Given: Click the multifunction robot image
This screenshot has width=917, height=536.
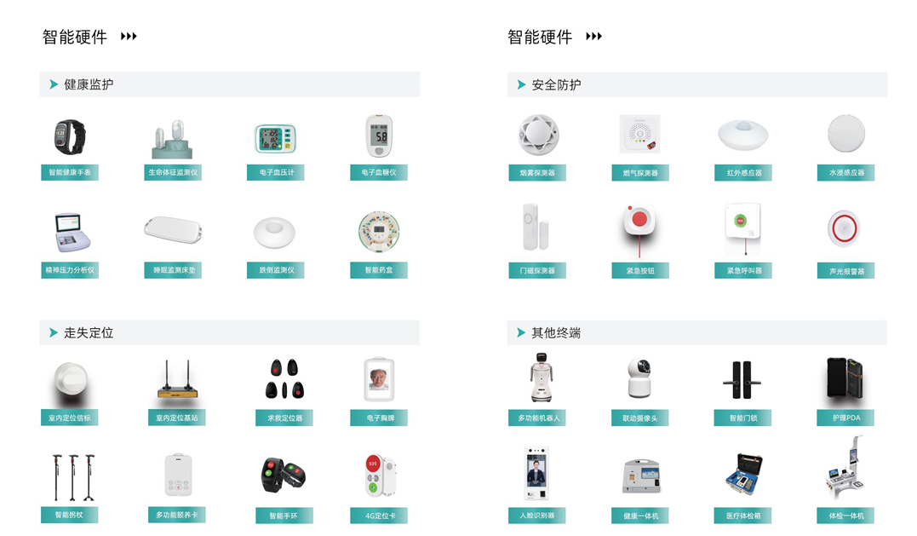Looking at the screenshot, I should tap(538, 378).
